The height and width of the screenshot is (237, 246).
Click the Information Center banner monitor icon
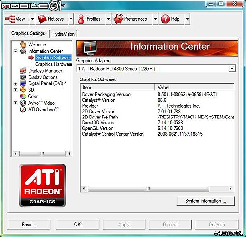[x=90, y=48]
